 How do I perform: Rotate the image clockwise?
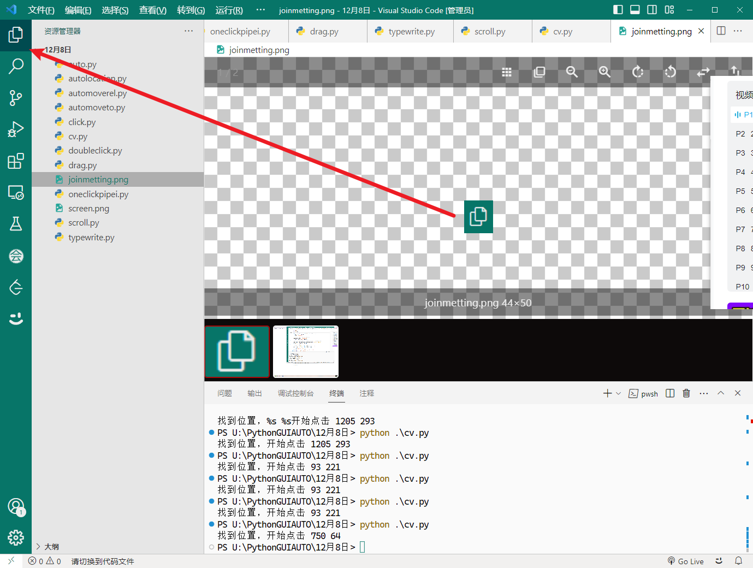tap(638, 72)
